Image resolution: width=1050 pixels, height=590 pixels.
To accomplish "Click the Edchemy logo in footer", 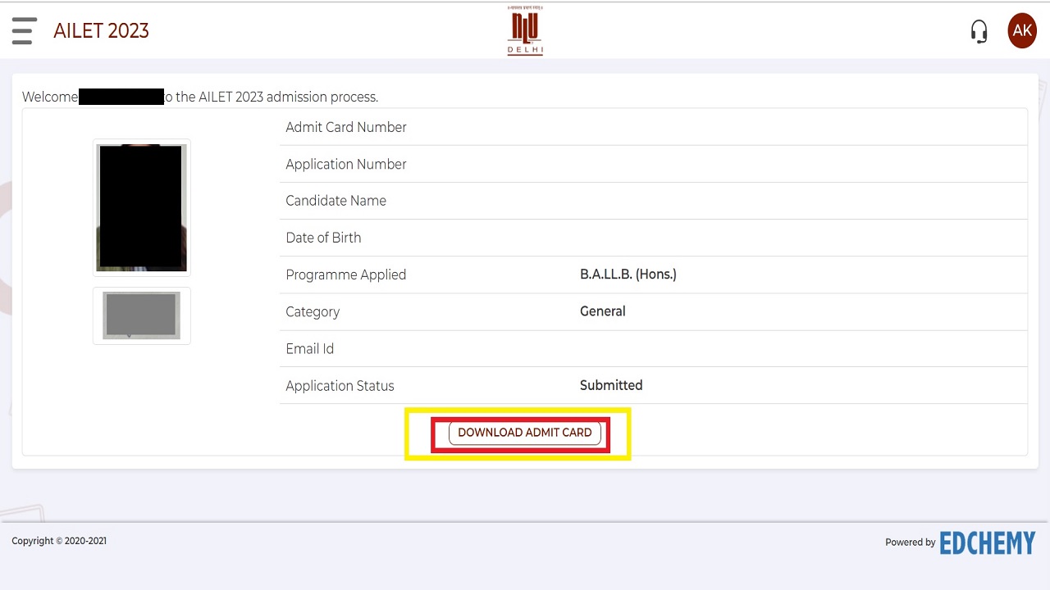I will tap(987, 542).
